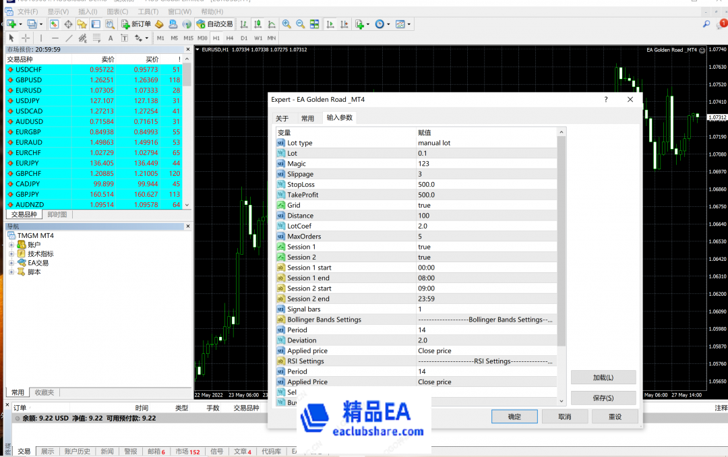
Task: Toggle the Data Window crosshair-circle icon
Action: [68, 24]
